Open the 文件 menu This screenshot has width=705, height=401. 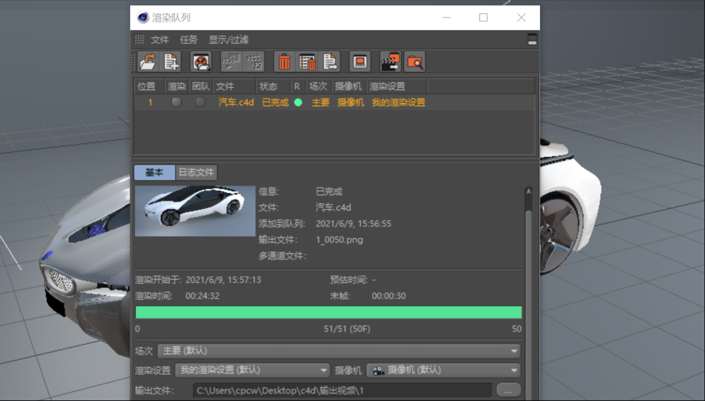click(160, 40)
